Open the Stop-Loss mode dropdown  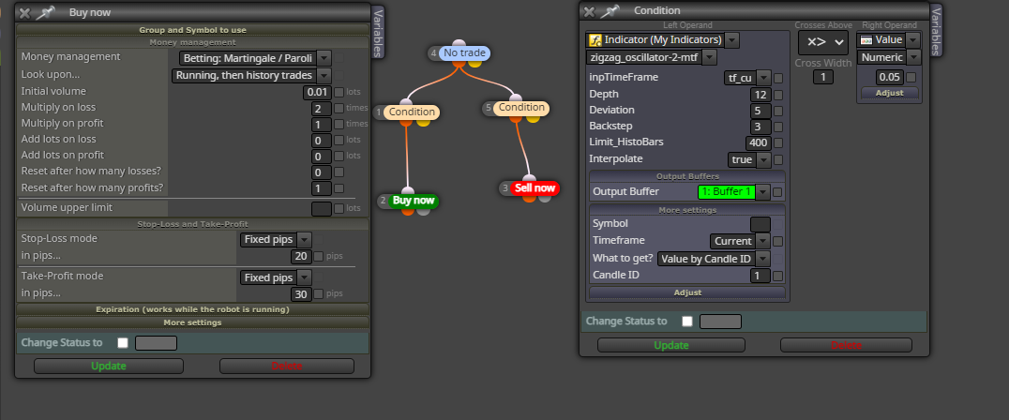[305, 240]
